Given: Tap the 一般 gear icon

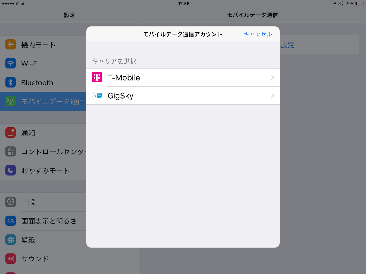Looking at the screenshot, I should 11,202.
